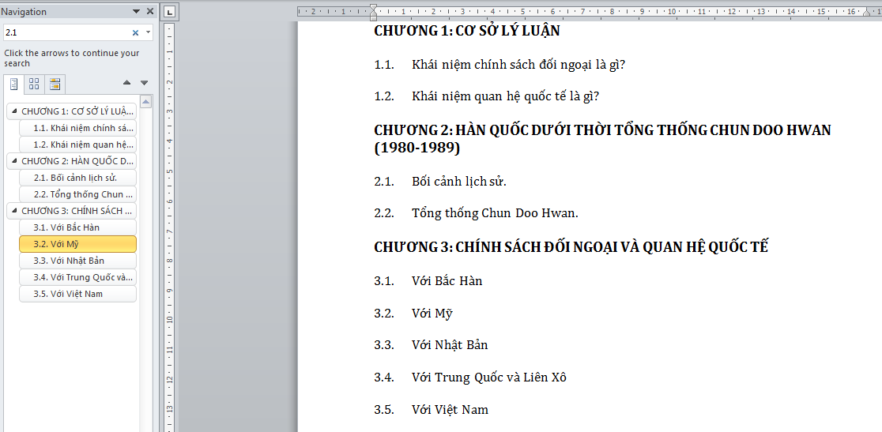Browse pages thumbnails tab in Navigation pane
Viewport: 882px width, 432px height.
tap(34, 85)
